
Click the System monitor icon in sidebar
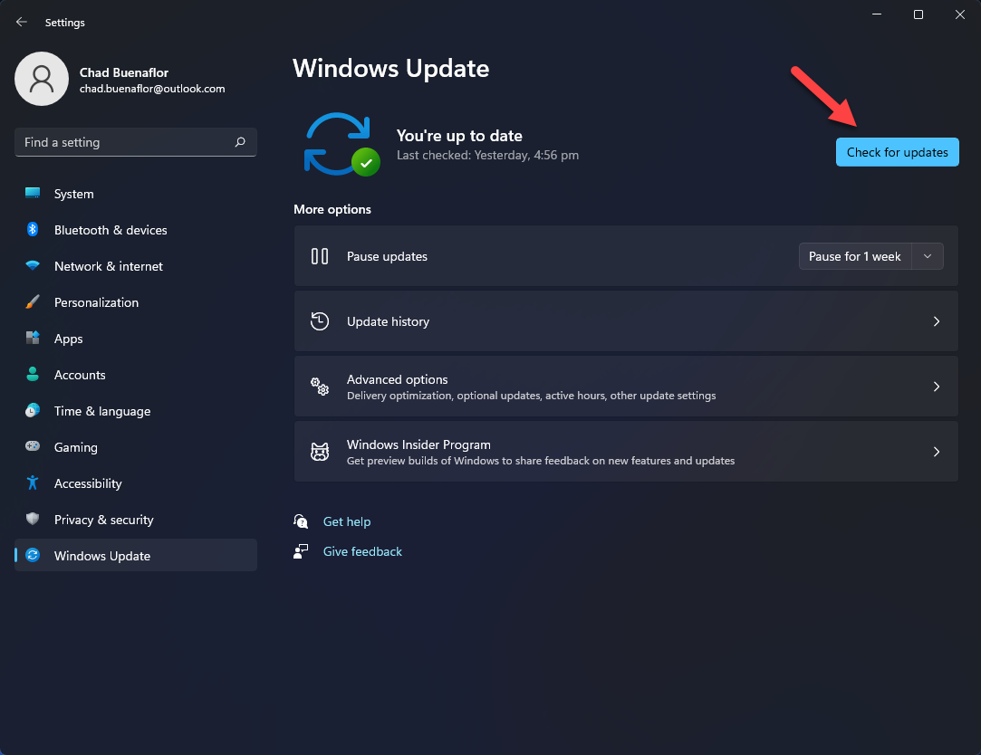click(33, 194)
